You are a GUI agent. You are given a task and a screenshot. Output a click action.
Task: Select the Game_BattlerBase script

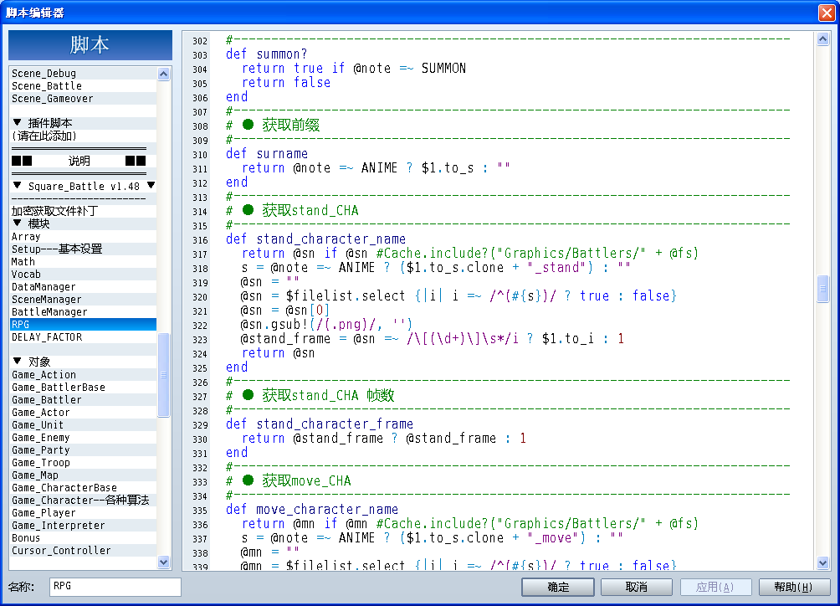(84, 388)
